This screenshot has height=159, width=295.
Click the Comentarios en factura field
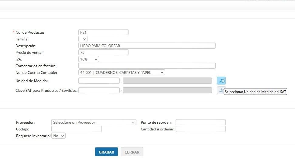tap(147, 66)
